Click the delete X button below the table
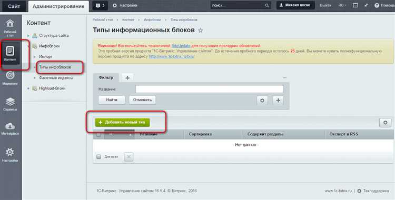 tap(129, 157)
